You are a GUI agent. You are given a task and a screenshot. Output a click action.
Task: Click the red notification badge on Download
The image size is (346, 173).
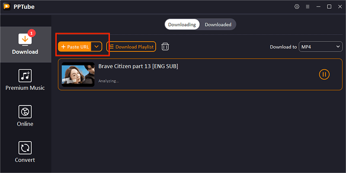coord(32,34)
